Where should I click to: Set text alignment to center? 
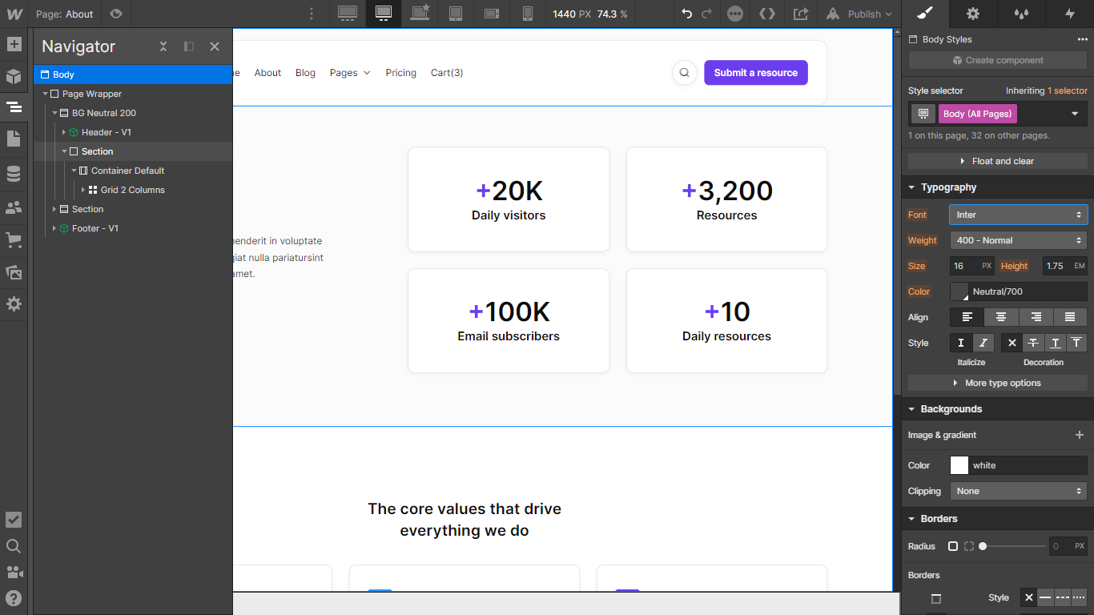click(x=1000, y=316)
